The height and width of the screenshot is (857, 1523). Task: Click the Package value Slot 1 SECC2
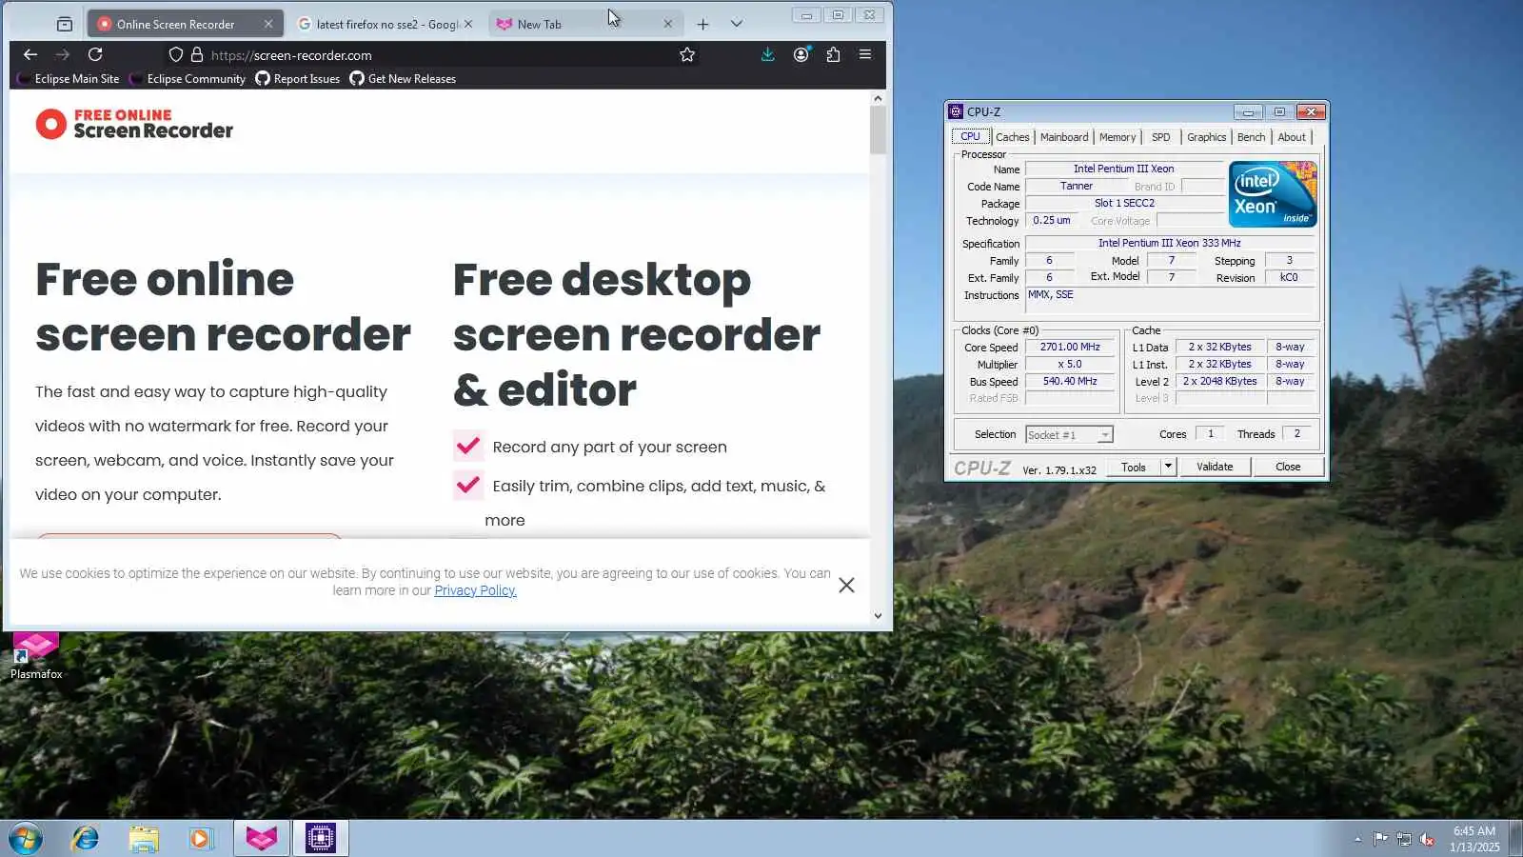(1124, 204)
